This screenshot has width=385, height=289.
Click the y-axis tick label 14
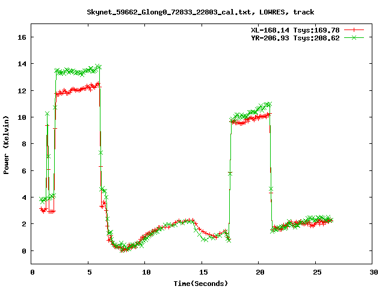(x=22, y=64)
